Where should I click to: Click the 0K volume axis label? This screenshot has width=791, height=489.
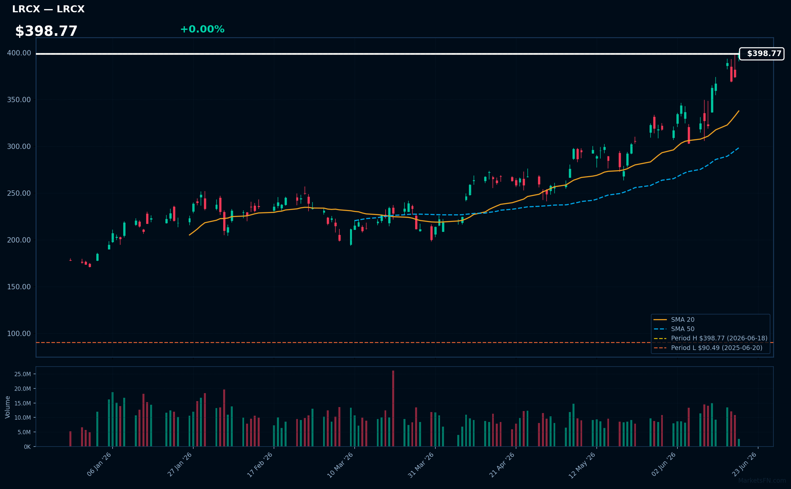coord(27,447)
